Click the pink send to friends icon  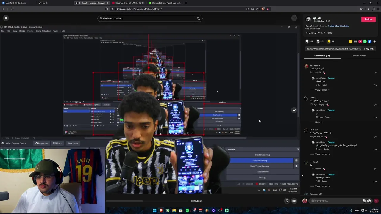(x=360, y=42)
